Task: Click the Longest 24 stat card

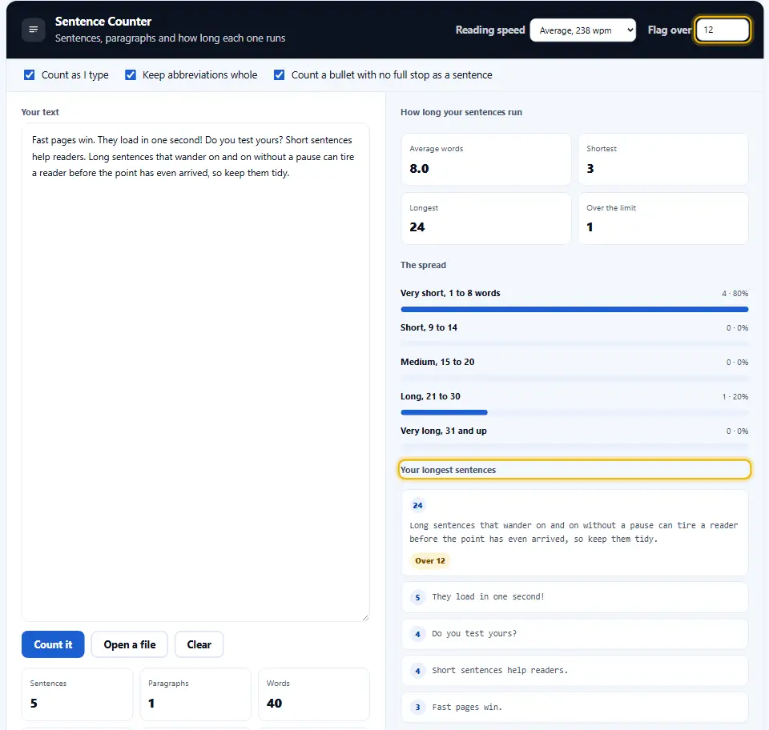Action: pos(486,219)
